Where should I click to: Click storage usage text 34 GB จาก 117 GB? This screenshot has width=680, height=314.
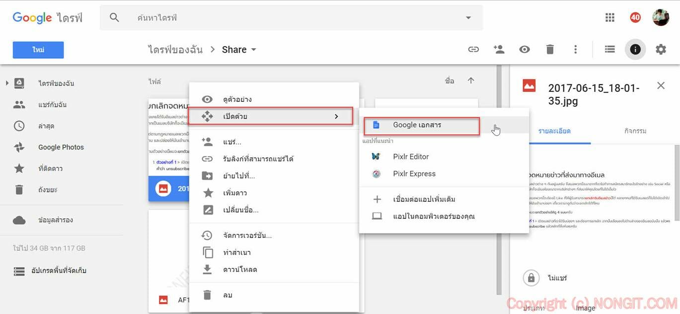tap(49, 248)
